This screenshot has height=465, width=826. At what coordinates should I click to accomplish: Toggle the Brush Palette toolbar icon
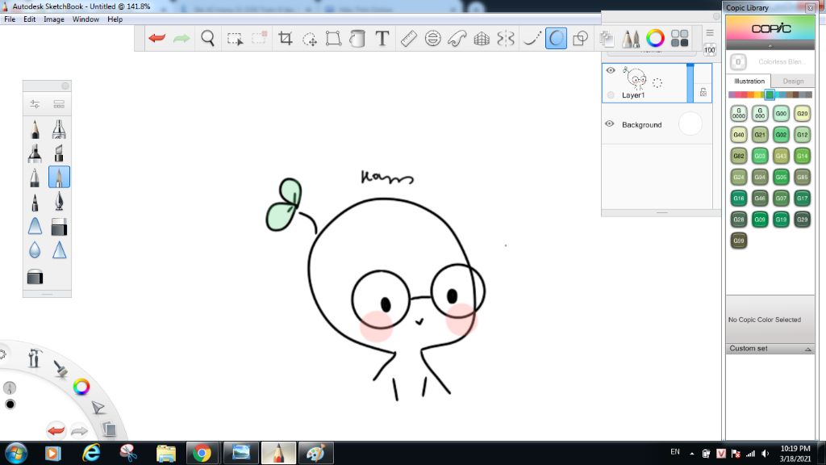[631, 39]
